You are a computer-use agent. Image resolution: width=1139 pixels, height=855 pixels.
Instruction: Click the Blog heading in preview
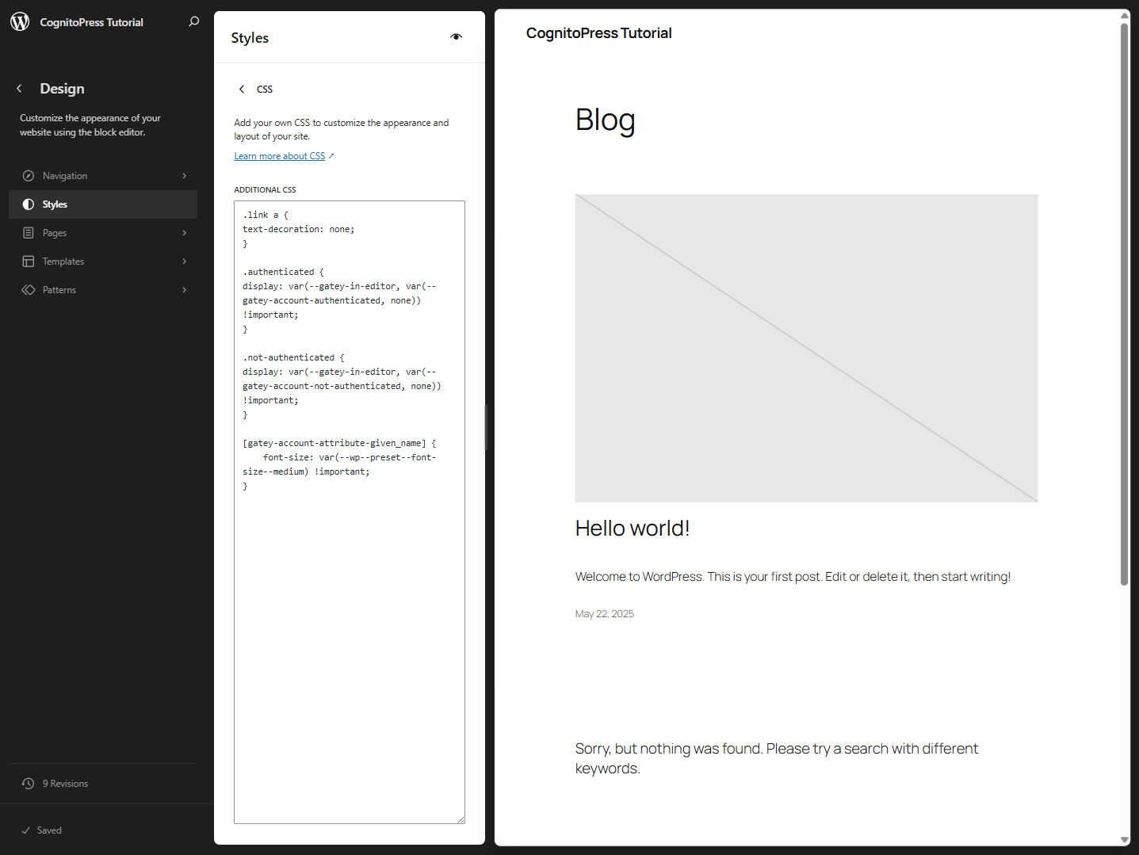605,120
